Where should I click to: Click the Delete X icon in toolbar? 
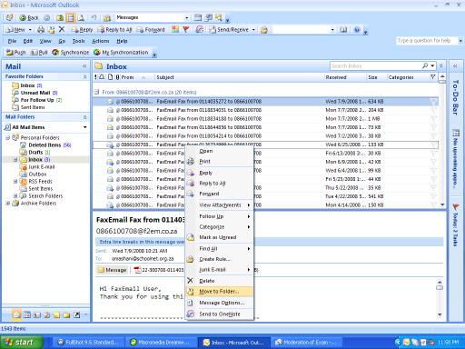click(62, 29)
